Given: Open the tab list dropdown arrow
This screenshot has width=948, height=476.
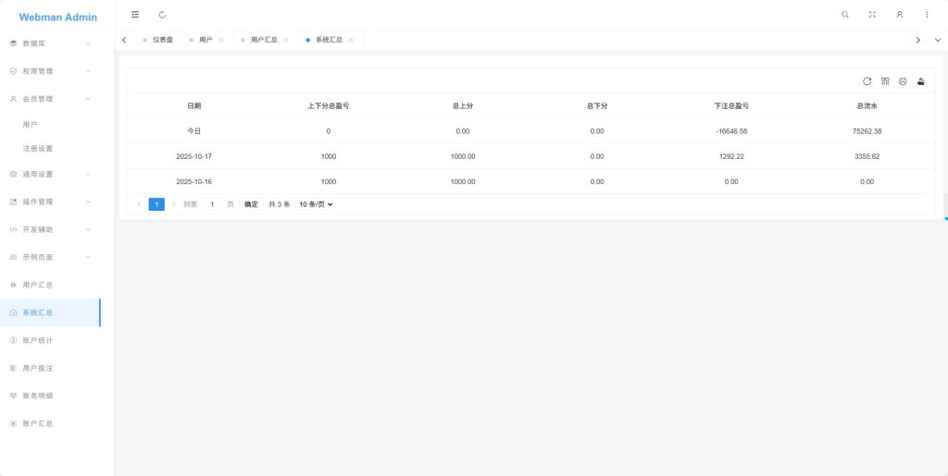Looking at the screenshot, I should pos(938,40).
